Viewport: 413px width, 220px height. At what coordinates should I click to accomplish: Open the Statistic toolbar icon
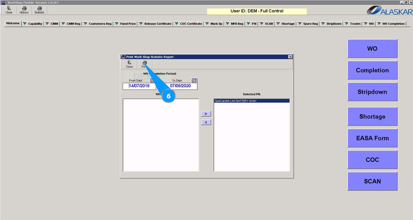(39, 10)
